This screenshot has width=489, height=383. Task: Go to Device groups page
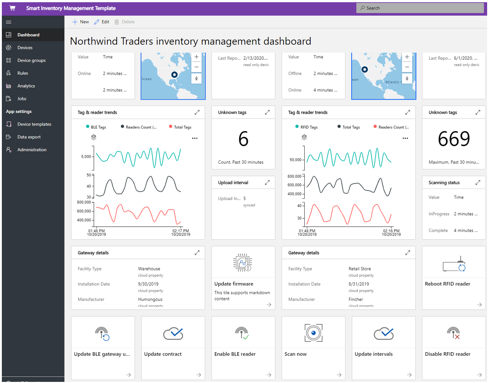point(33,60)
